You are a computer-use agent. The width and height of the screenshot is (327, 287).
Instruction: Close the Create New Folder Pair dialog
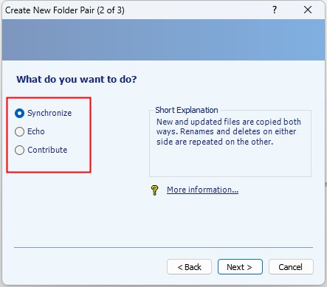click(x=308, y=10)
